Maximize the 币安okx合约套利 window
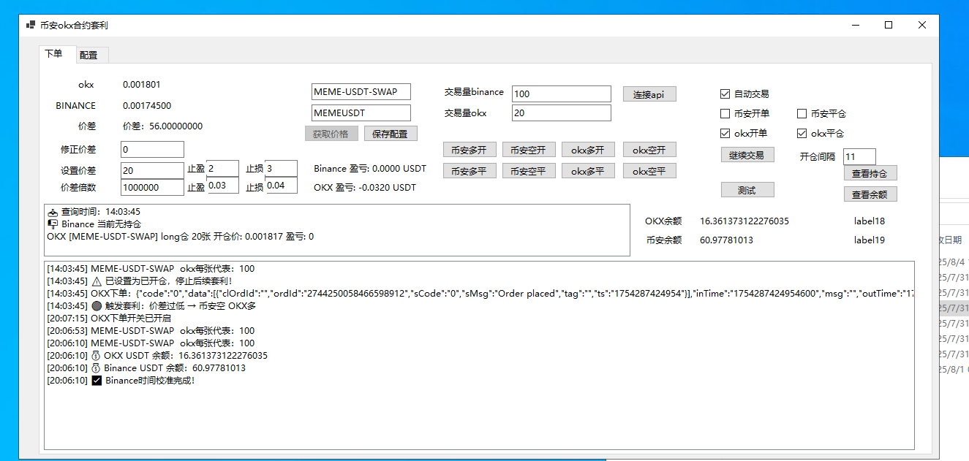Viewport: 969px width, 461px height. pos(889,25)
